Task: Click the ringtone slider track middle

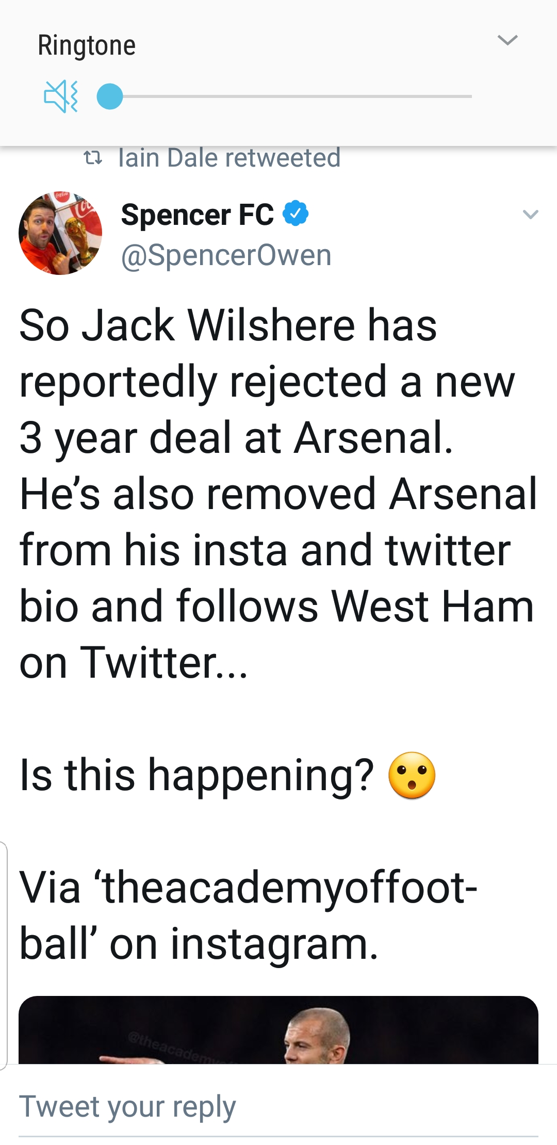Action: (291, 96)
